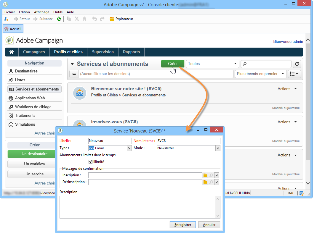Undo with the toolbar undo arrow
Image resolution: width=317 pixels, height=233 pixels.
[95, 19]
